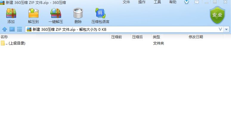The height and width of the screenshot is (124, 231).
Task: Open the 操作 menu
Action: click(x=142, y=2)
